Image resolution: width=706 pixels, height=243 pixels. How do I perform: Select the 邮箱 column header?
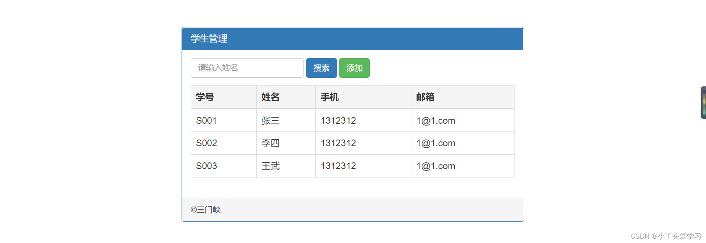[463, 97]
